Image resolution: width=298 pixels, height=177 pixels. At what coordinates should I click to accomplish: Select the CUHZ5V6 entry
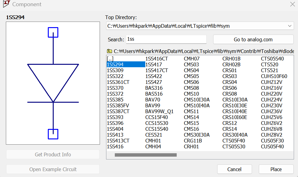271,117
